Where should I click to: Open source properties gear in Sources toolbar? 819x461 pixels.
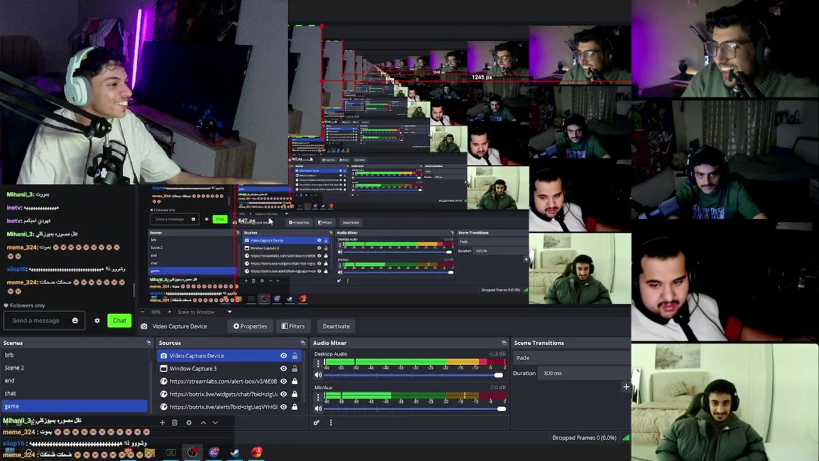pyautogui.click(x=189, y=423)
